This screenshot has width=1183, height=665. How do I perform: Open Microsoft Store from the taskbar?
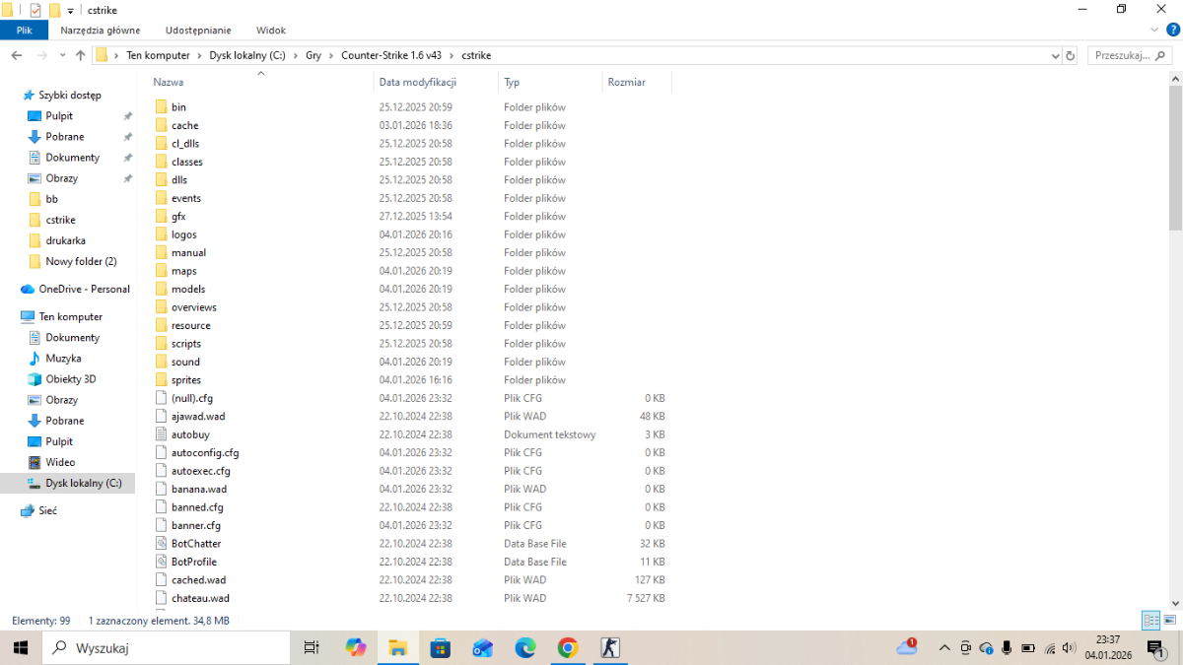tap(440, 647)
